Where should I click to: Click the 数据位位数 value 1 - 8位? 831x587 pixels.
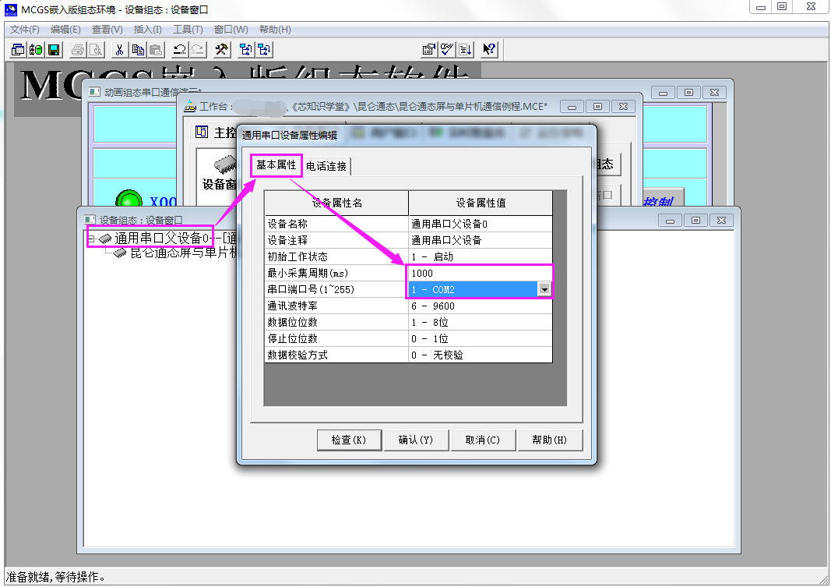point(481,323)
